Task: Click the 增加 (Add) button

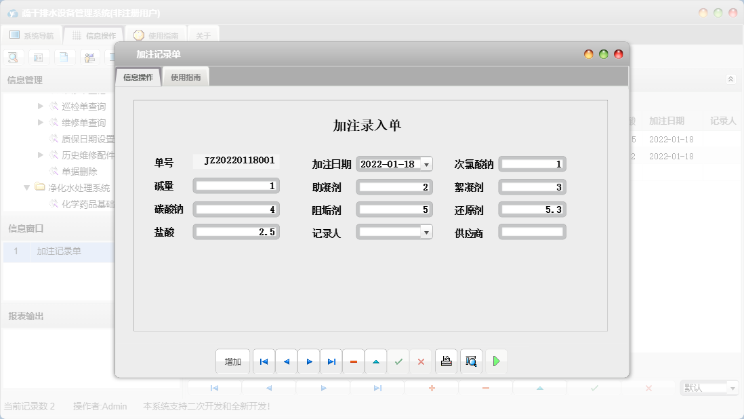Action: [x=232, y=362]
